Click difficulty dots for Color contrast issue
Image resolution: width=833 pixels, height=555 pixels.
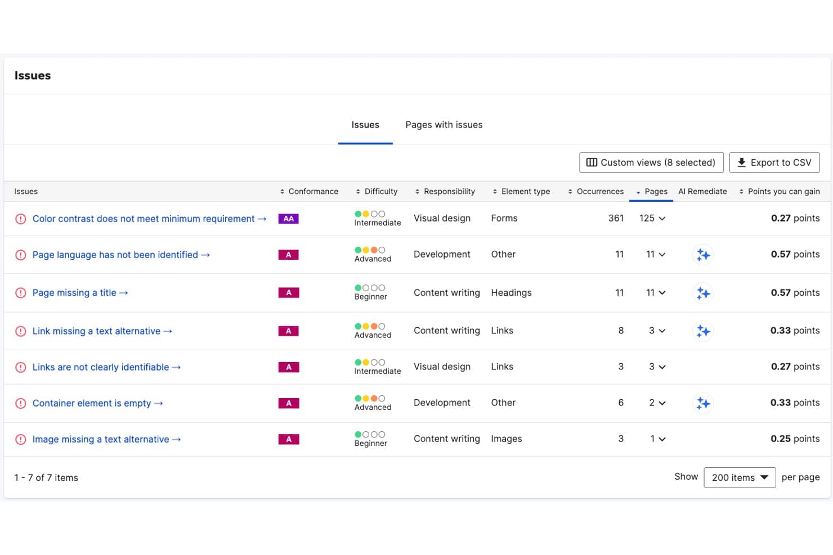(x=370, y=214)
